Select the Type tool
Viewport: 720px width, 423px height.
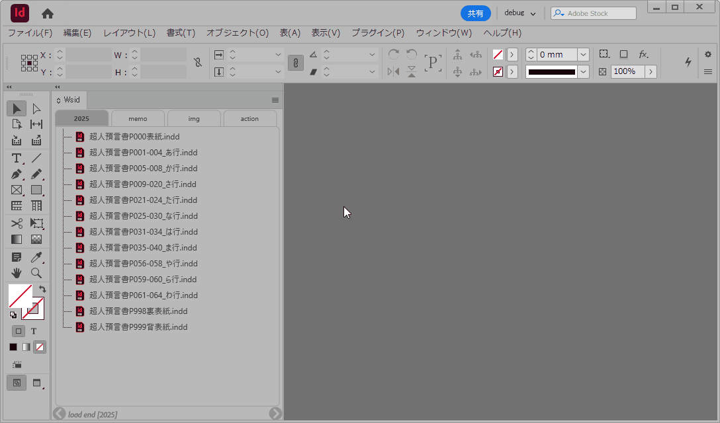(x=17, y=158)
